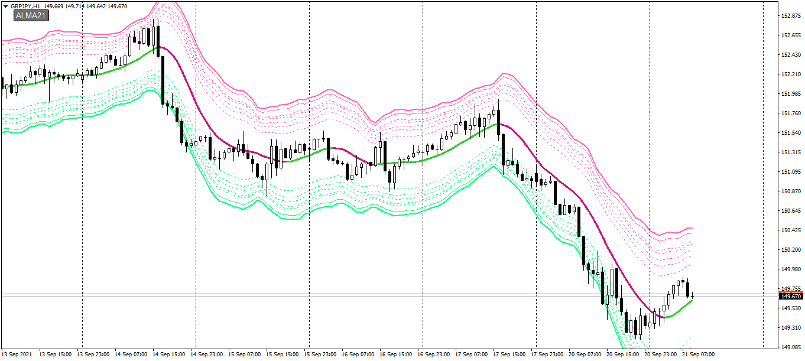Click the high price value 149.714
The image size is (805, 361).
pyautogui.click(x=75, y=6)
